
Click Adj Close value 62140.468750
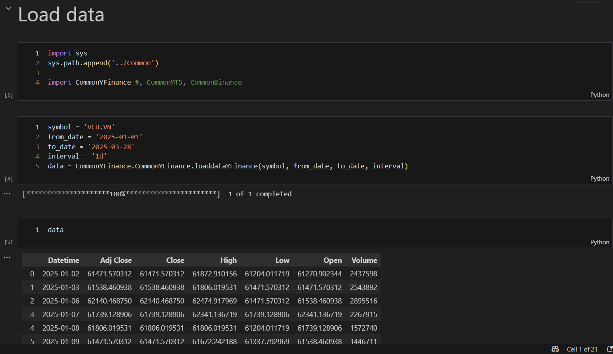pyautogui.click(x=110, y=301)
